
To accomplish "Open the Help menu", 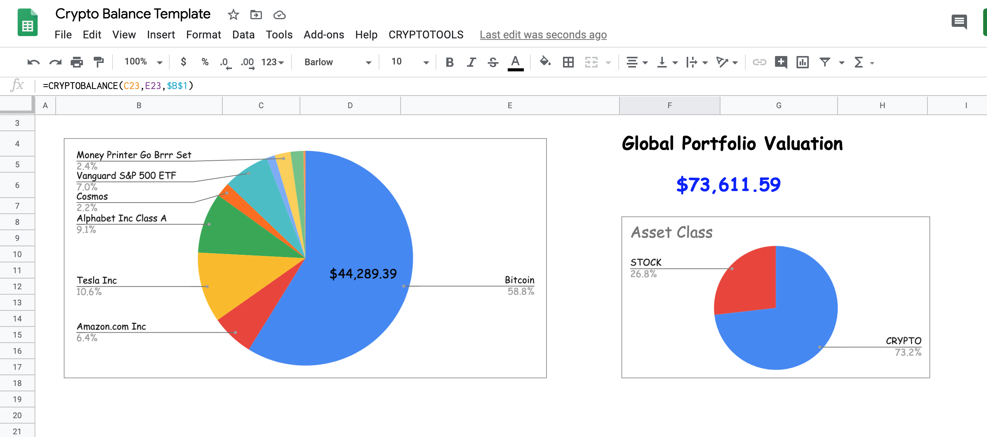I will coord(366,35).
